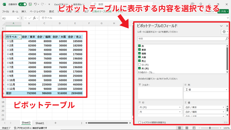Open the 行ラベル filter dropdown
Viewport: 231px width, 130px height.
(20, 37)
